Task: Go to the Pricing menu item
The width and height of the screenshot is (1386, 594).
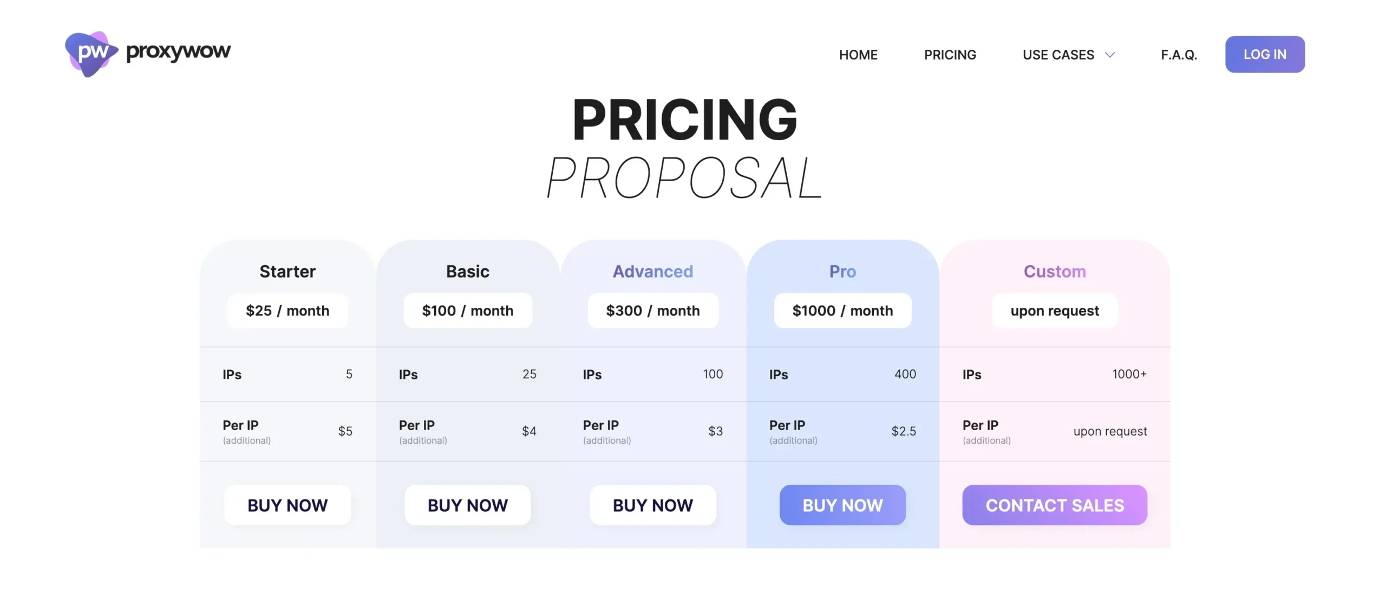Action: 950,55
